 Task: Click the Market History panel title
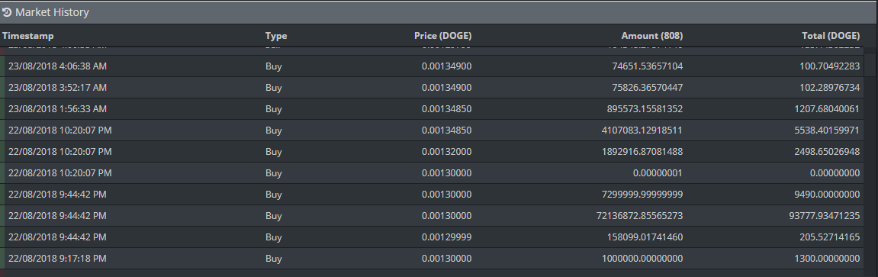(x=52, y=11)
